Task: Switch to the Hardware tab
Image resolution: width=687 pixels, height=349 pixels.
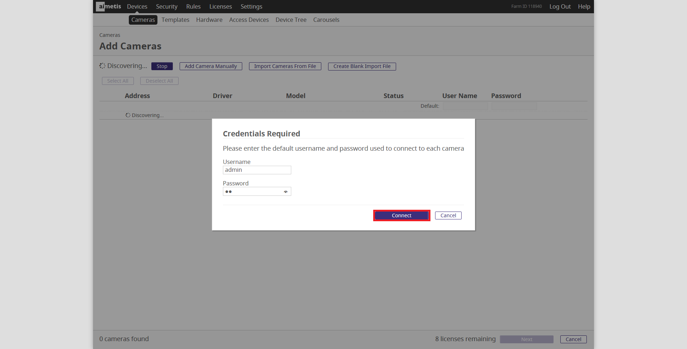Action: (209, 20)
